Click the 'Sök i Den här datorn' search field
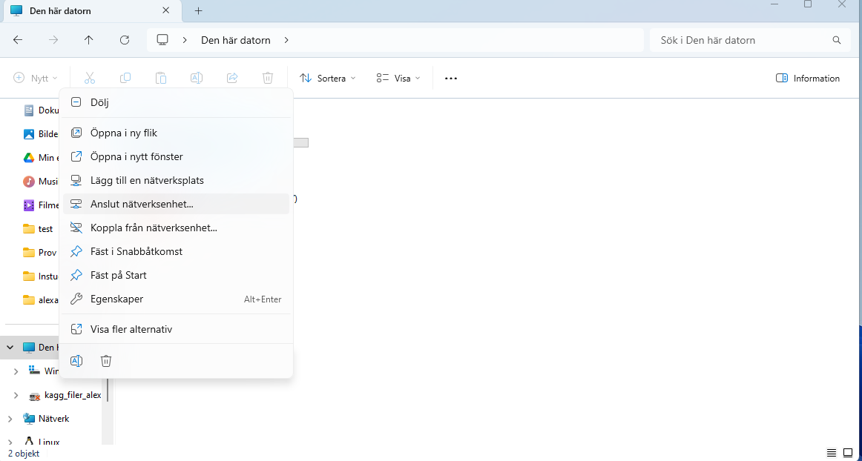Screen dimensions: 862x461 (x=742, y=40)
